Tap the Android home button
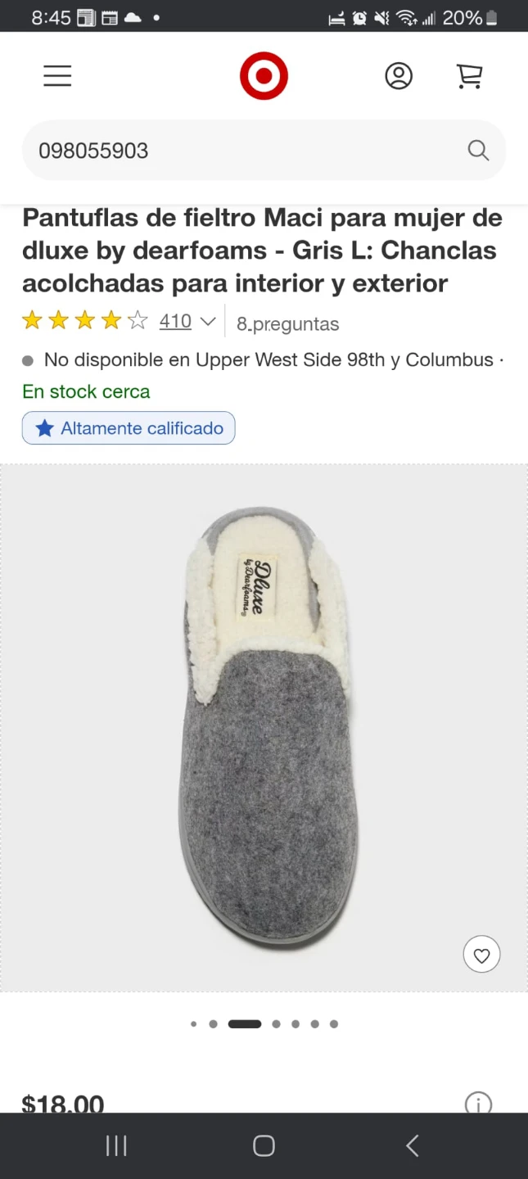The width and height of the screenshot is (528, 1179). coord(264,1145)
